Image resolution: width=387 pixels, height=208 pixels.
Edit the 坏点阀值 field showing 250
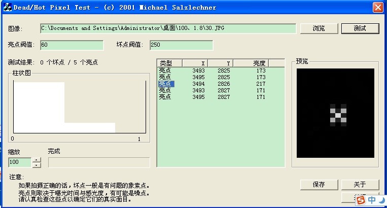tap(181, 45)
